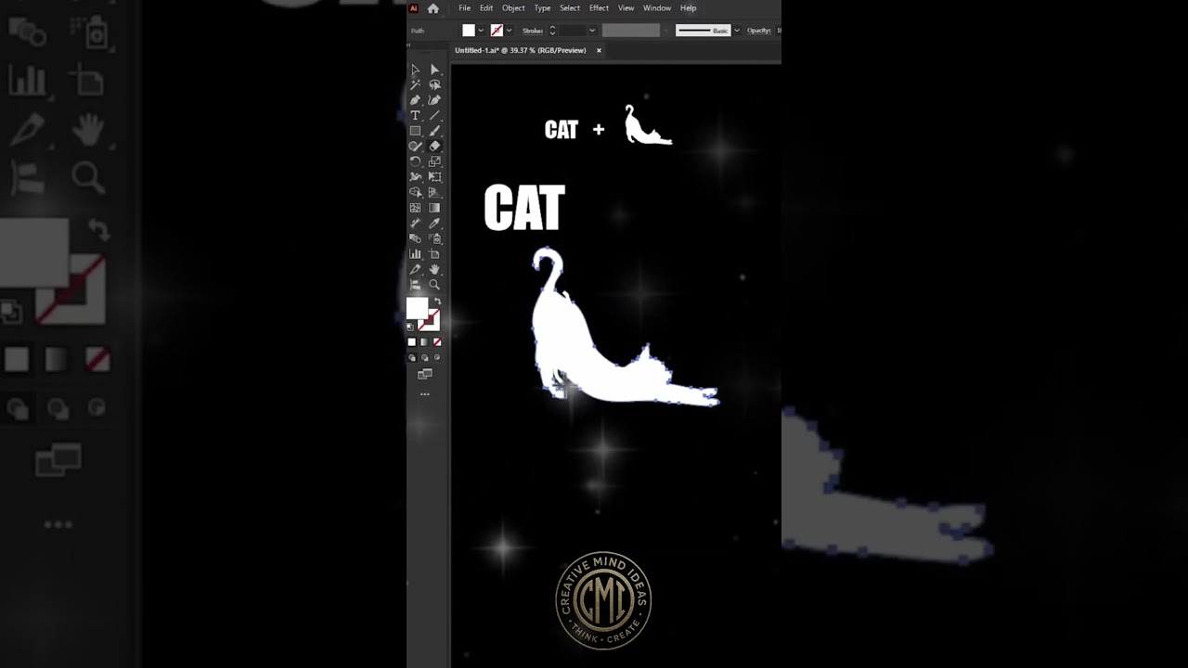
Task: Select the Selection tool arrow
Action: coord(415,70)
